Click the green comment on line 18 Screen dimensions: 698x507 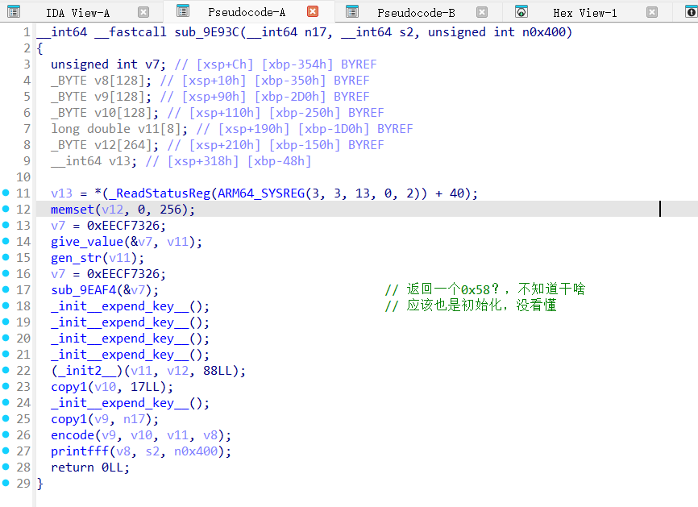471,305
